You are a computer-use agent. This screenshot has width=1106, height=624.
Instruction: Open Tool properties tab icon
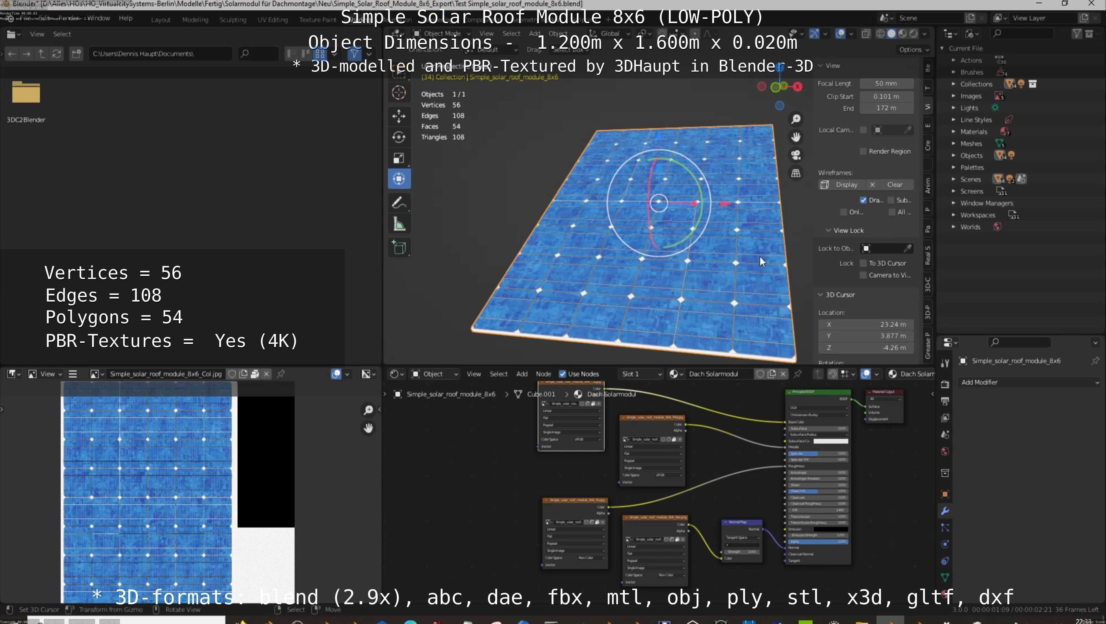[x=945, y=364]
